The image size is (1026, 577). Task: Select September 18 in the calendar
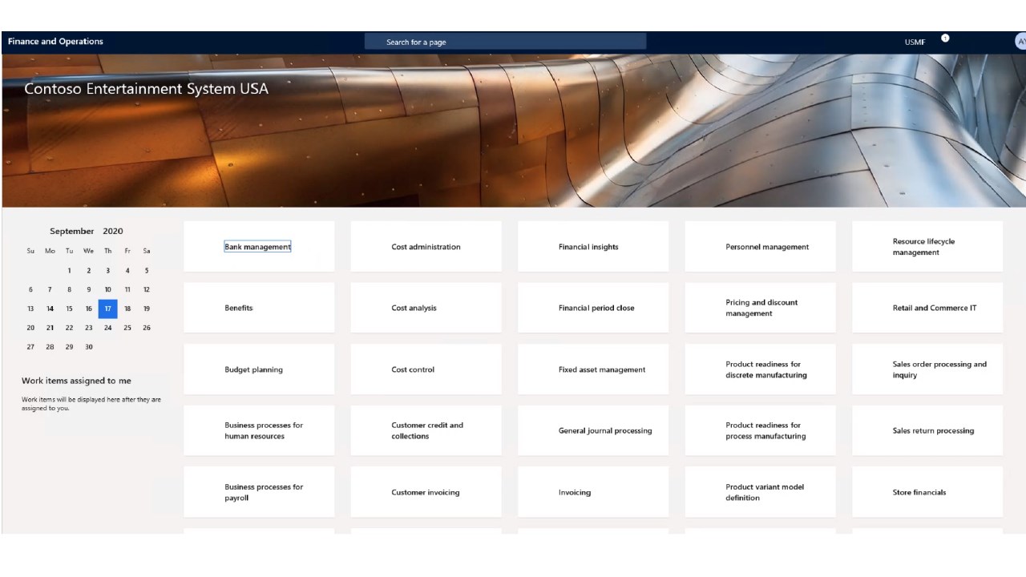pos(127,309)
